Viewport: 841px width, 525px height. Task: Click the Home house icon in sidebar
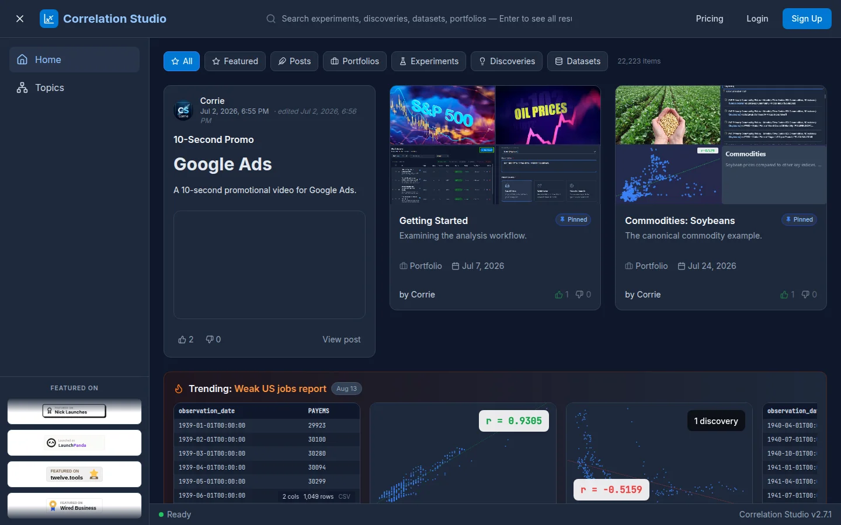[22, 60]
